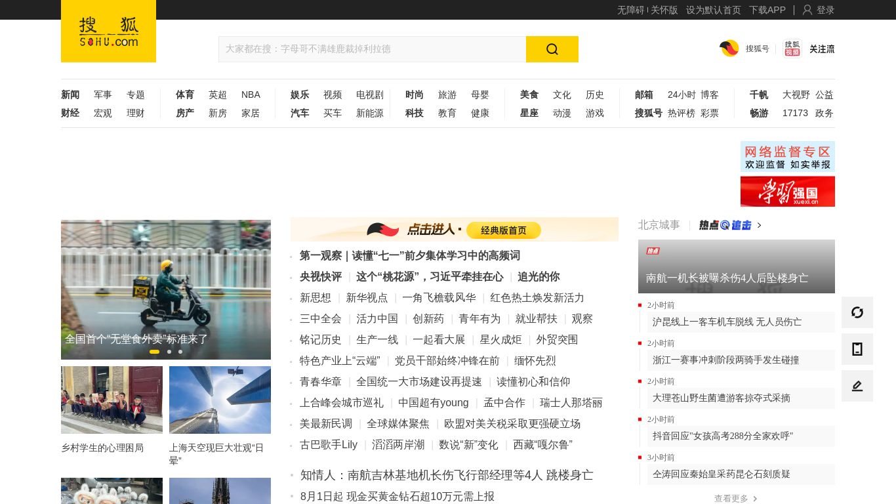Open headline about 南航吉林基地机长
896x504 pixels.
[x=447, y=474]
